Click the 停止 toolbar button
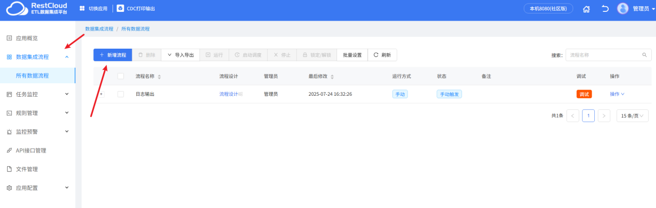 [x=282, y=55]
